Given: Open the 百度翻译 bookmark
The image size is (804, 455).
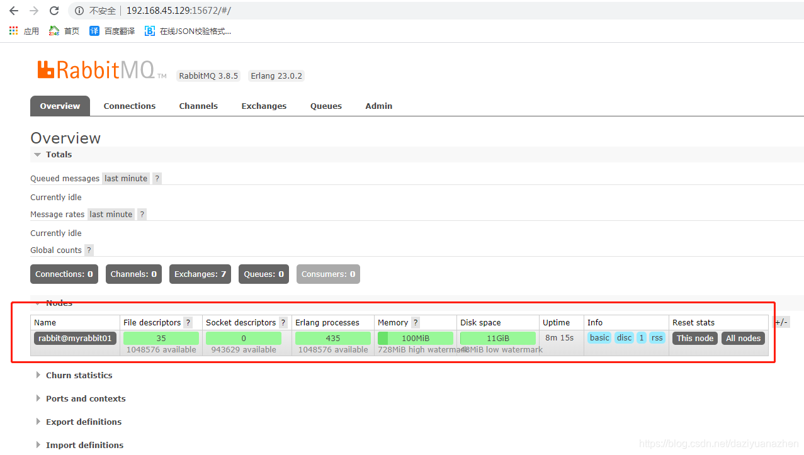Looking at the screenshot, I should (x=112, y=31).
